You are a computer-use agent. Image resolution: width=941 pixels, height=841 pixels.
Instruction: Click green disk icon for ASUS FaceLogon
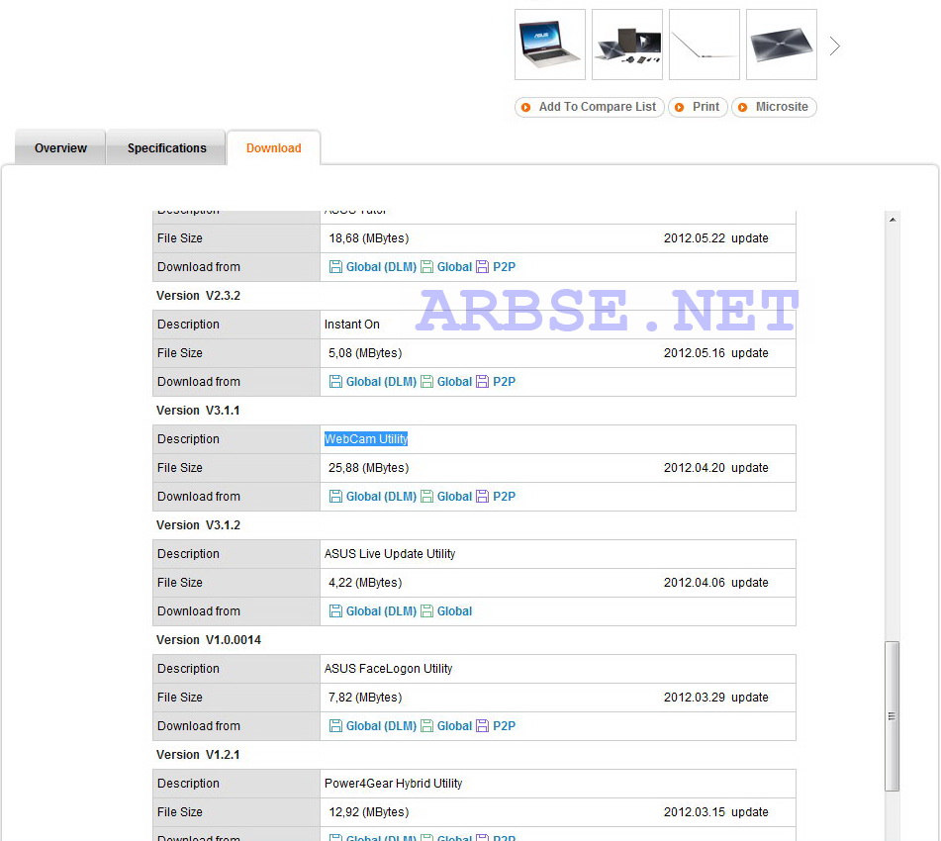426,726
